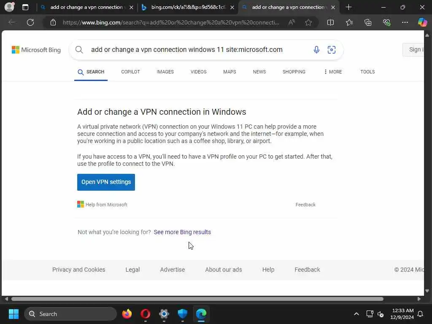Open the Advertise footer link

173,270
